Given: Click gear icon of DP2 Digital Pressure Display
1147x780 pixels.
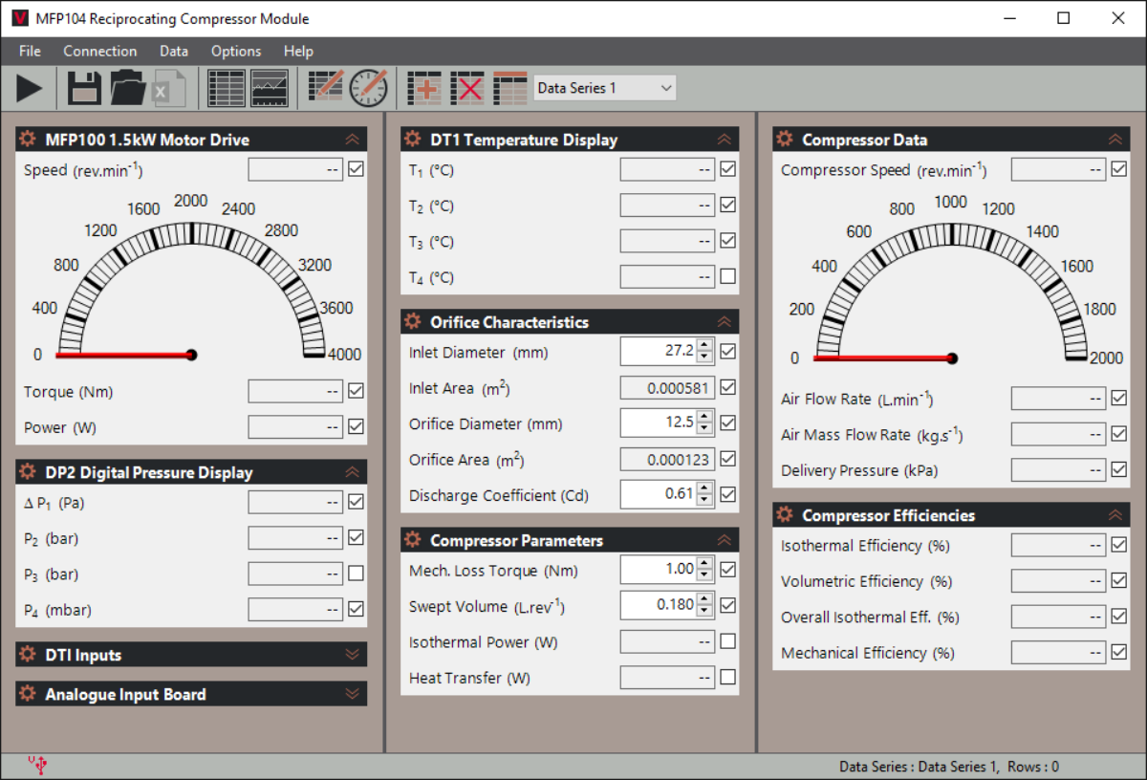Looking at the screenshot, I should [x=28, y=471].
